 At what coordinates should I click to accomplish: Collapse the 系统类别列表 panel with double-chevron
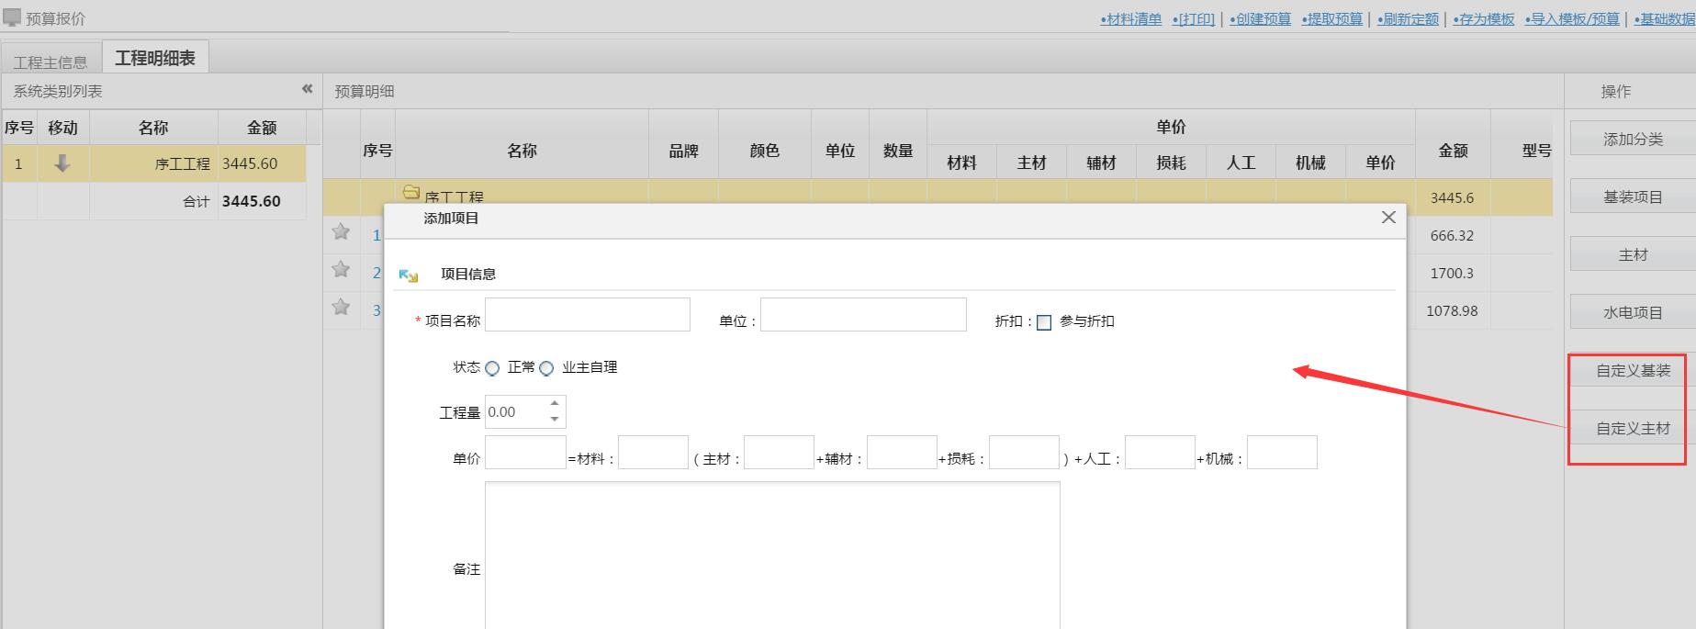click(307, 89)
